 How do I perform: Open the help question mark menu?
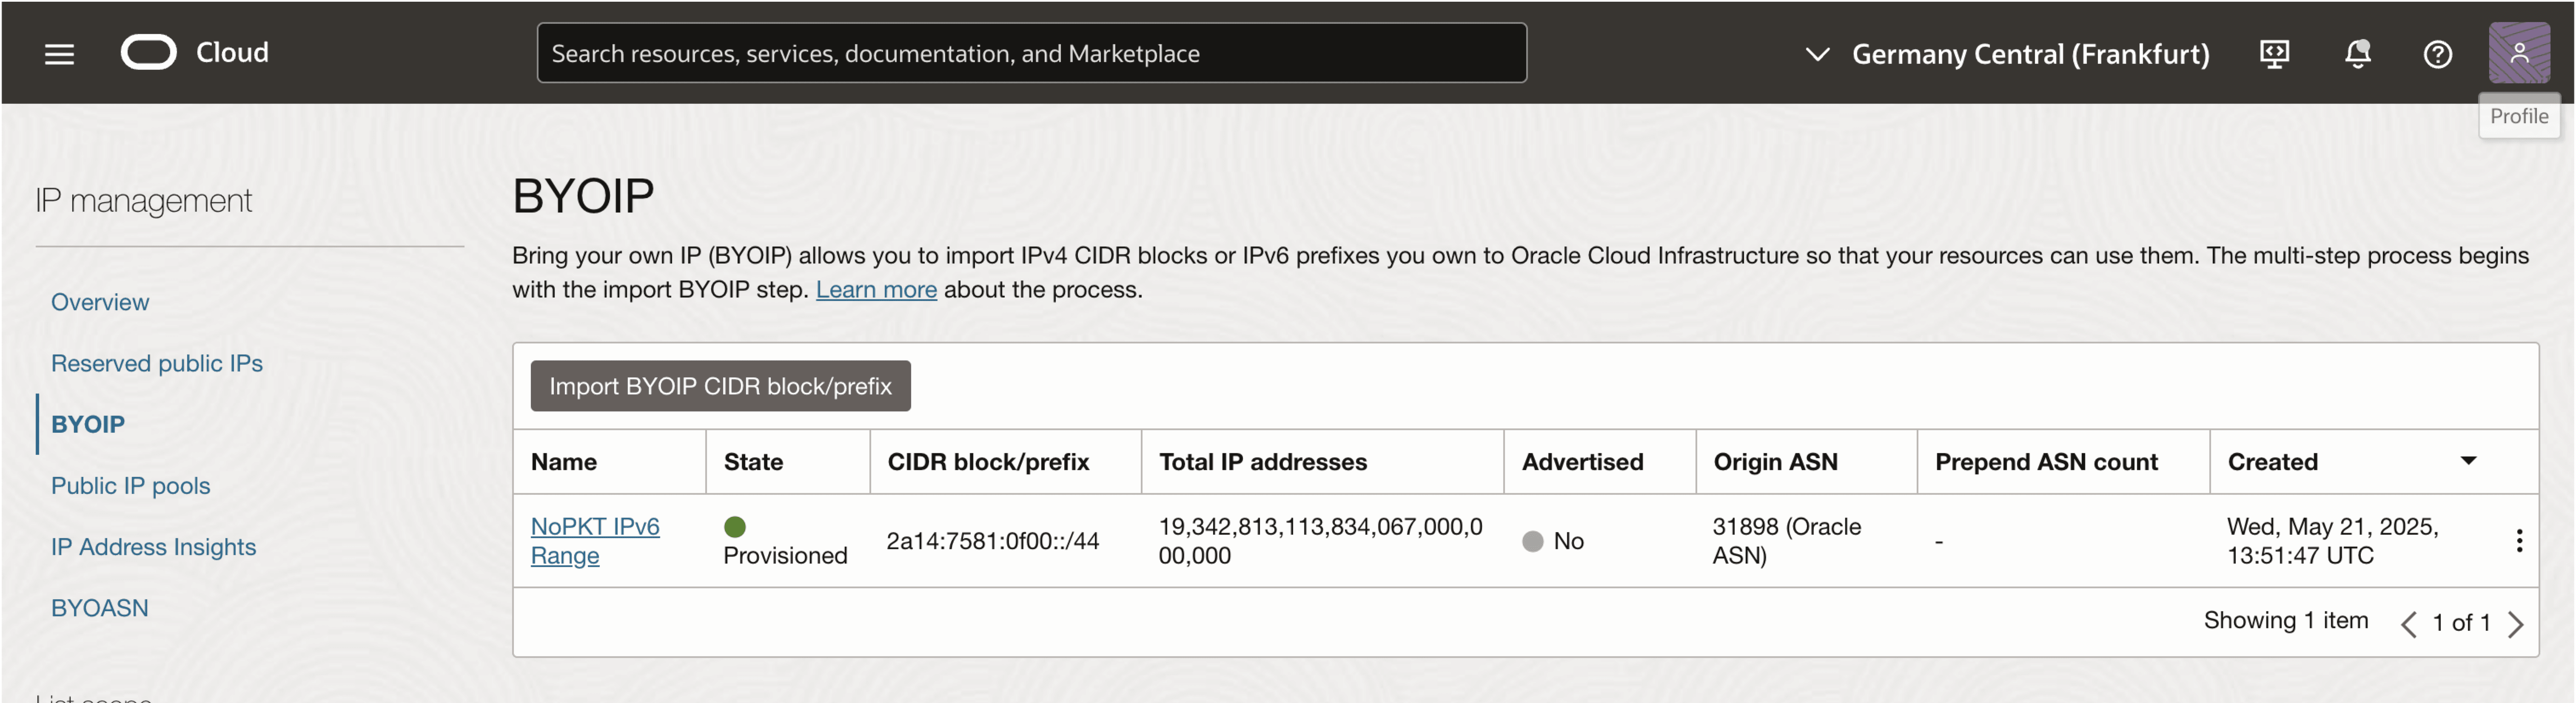2437,54
